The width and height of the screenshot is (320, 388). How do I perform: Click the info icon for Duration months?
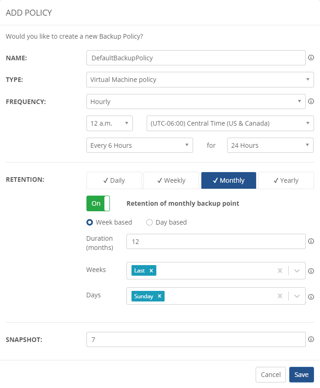311,241
